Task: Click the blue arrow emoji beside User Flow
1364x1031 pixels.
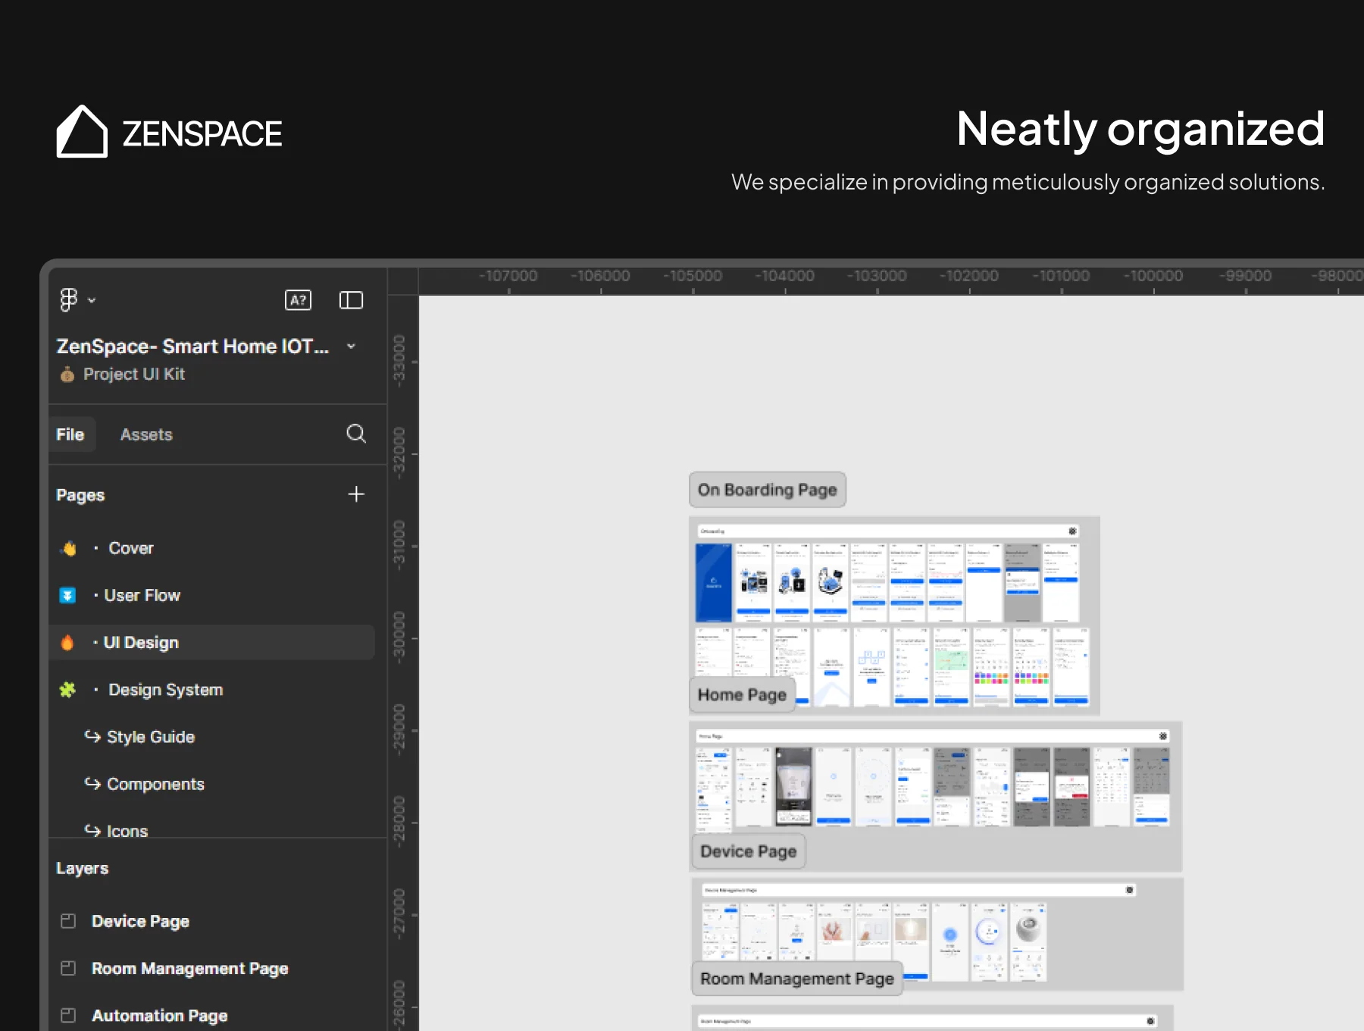Action: tap(67, 595)
